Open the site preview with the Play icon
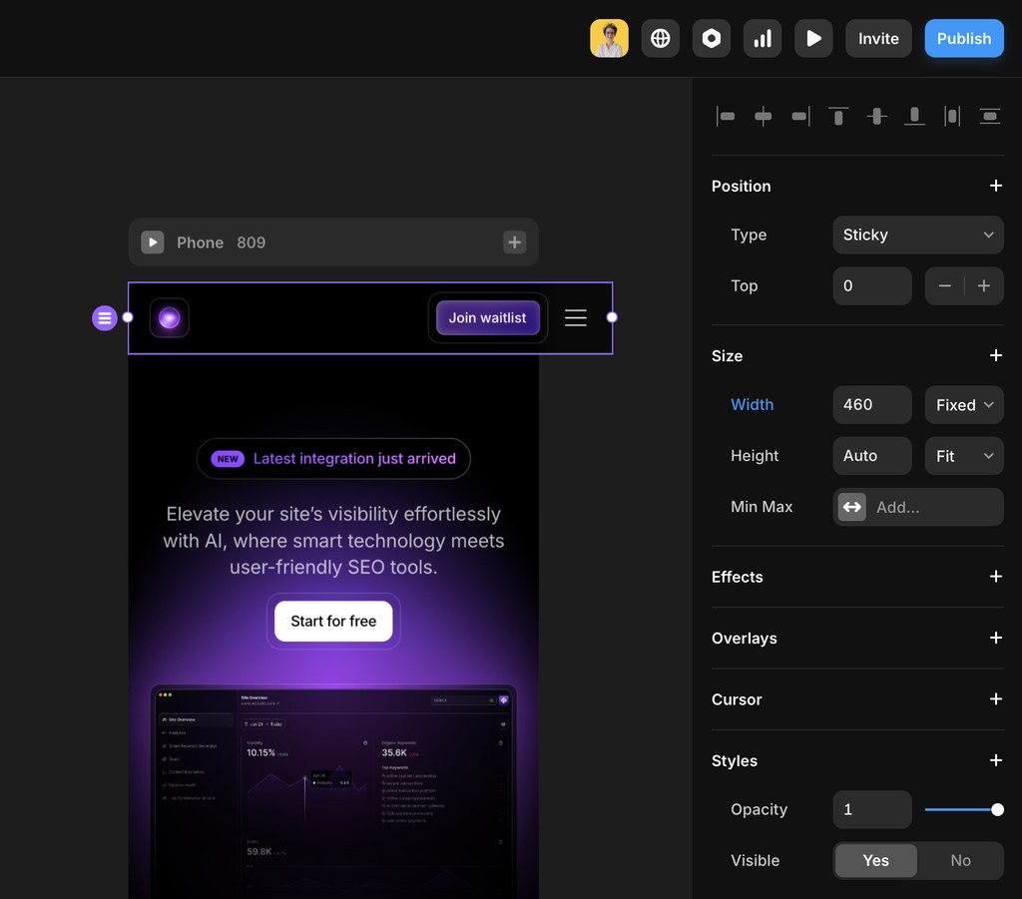 pos(813,38)
